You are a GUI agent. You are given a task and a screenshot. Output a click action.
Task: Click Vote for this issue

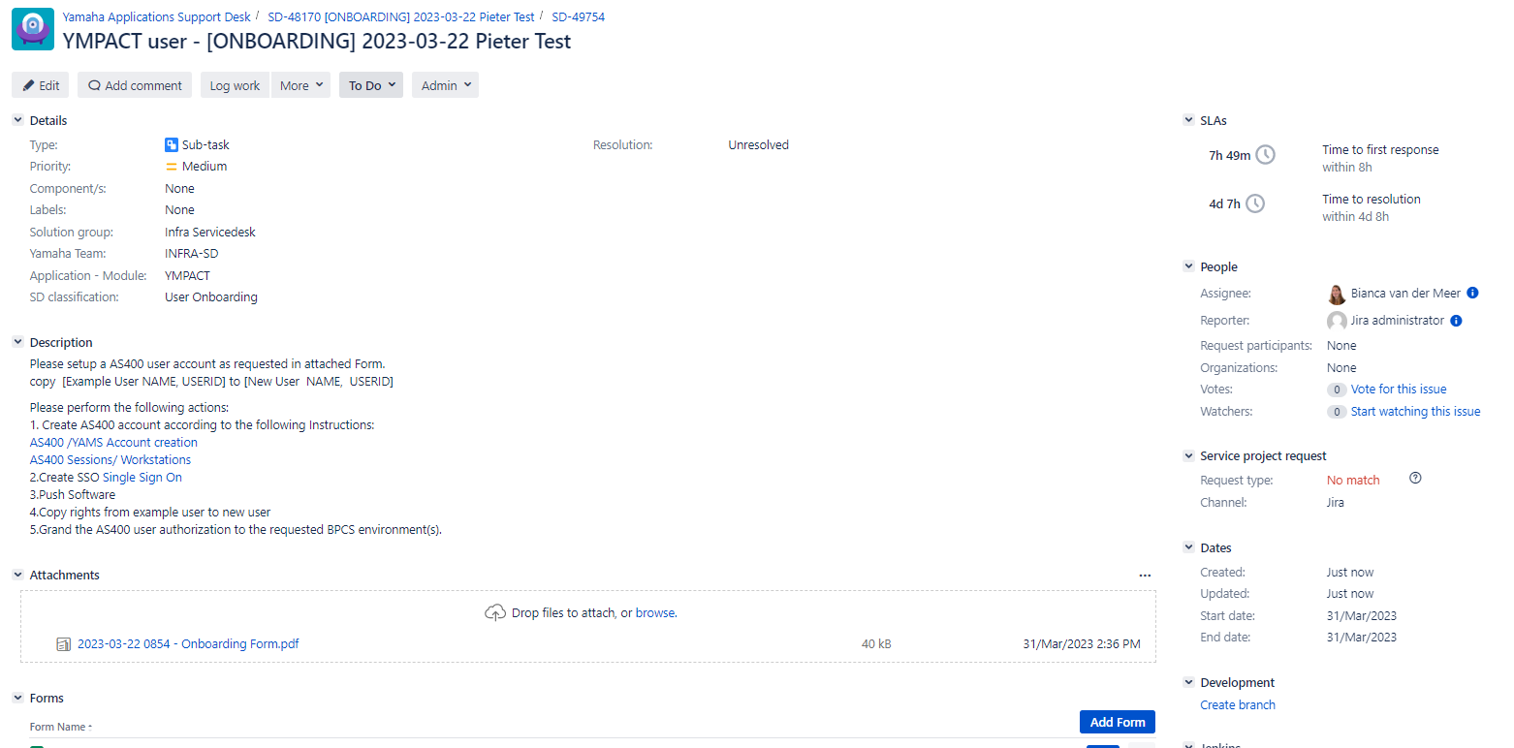coord(1399,390)
